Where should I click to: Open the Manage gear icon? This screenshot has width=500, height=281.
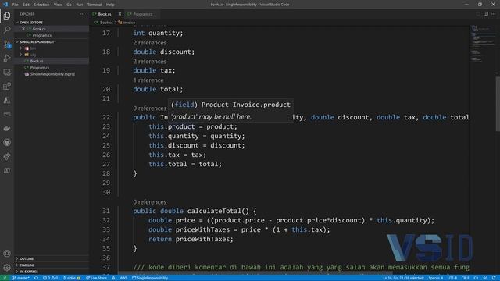pyautogui.click(x=7, y=268)
